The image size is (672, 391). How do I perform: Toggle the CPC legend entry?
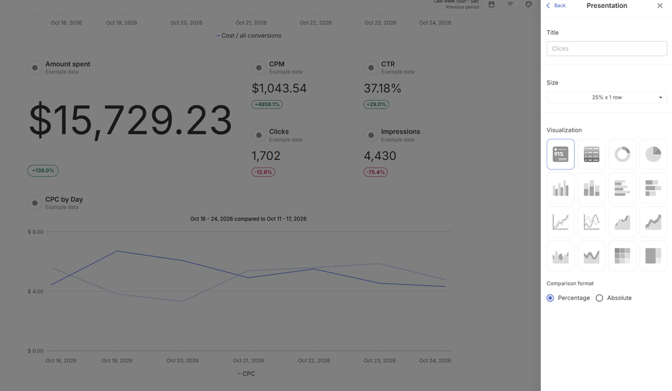[x=246, y=374]
